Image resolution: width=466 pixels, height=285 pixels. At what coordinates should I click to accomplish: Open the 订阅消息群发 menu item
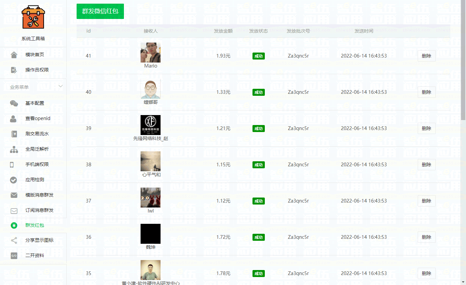click(39, 210)
